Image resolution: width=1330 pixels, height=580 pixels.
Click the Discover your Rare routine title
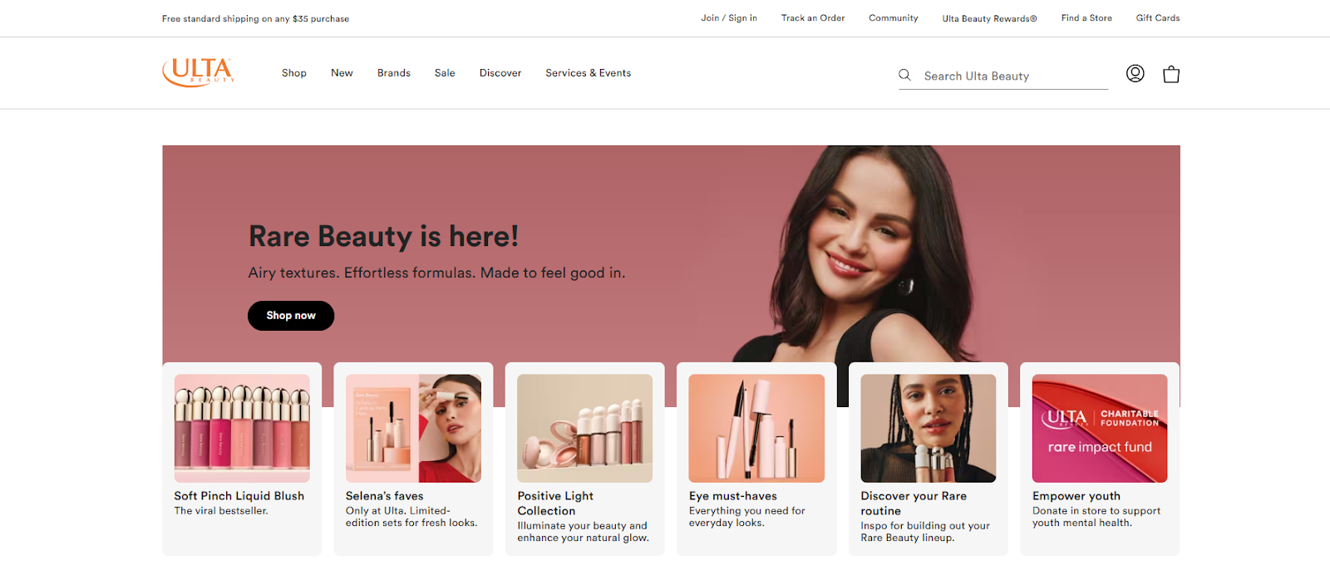point(914,504)
